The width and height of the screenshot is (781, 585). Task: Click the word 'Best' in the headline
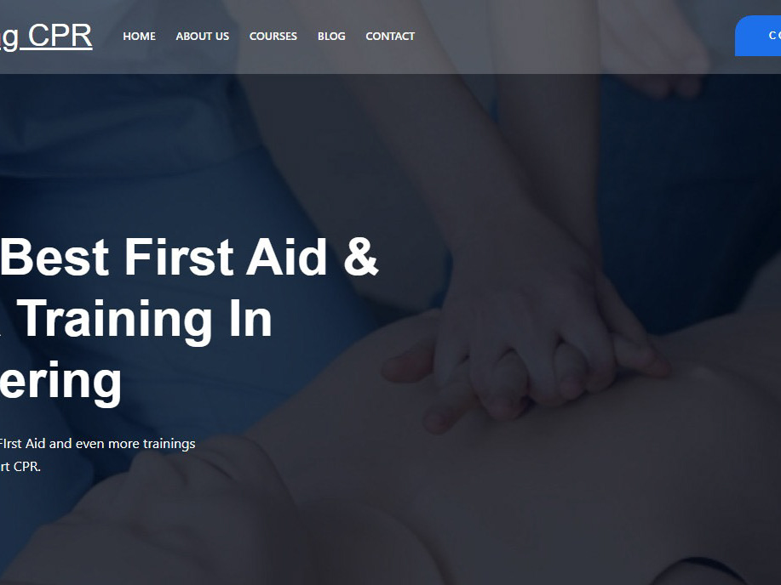(x=55, y=257)
